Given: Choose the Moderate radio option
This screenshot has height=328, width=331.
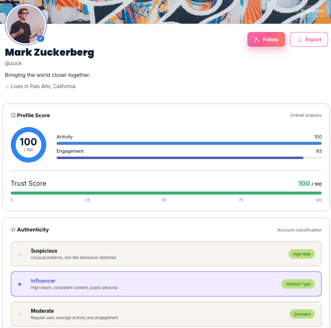Looking at the screenshot, I should point(20,314).
